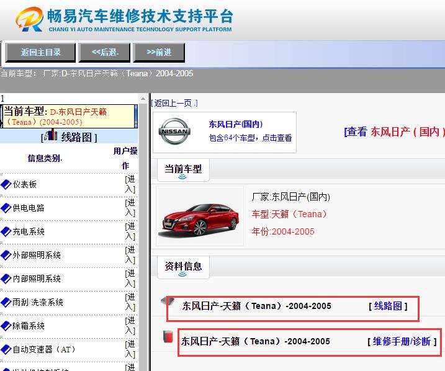The image size is (445, 371).
Task: Click the blue book icon for 仪表板
Action: click(x=6, y=185)
